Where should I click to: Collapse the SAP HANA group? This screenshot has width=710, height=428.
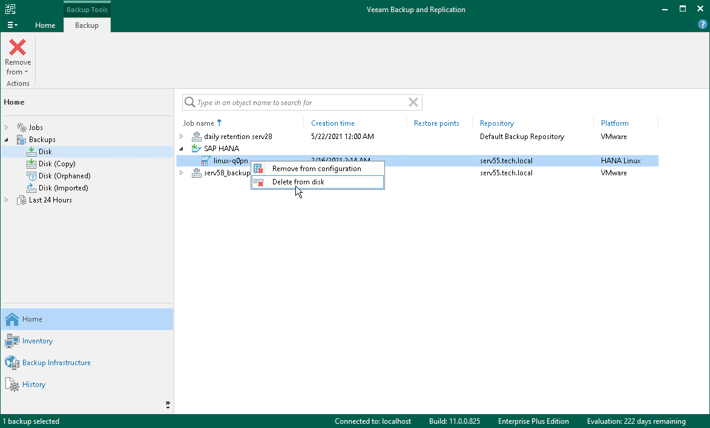tap(181, 148)
